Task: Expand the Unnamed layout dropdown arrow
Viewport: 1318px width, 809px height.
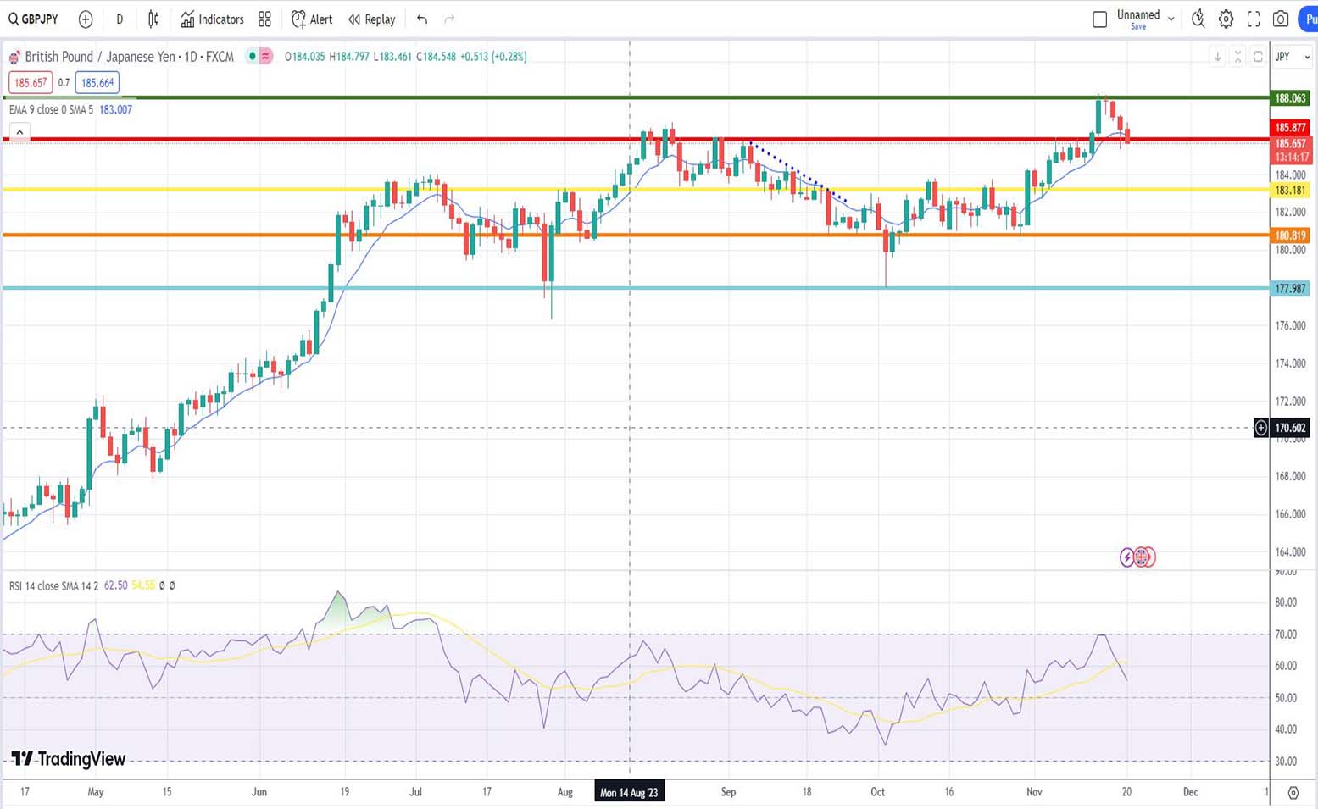Action: coord(1171,19)
